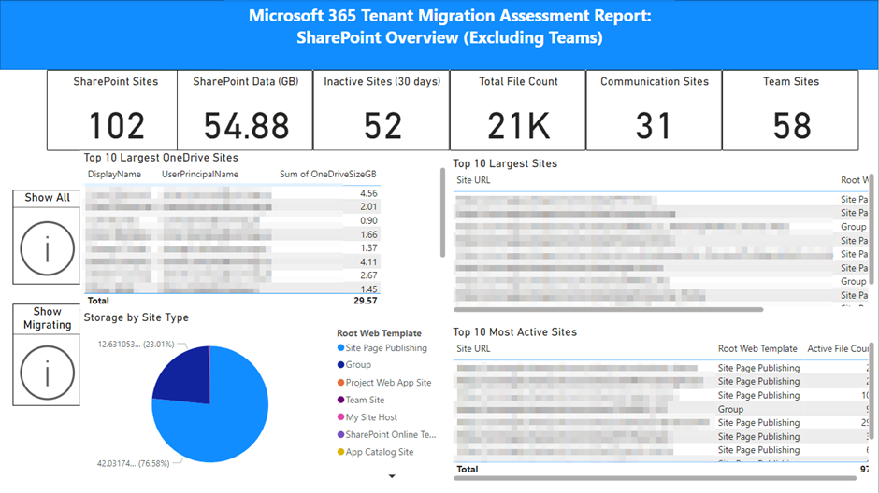Click the Show Migrating button label
The width and height of the screenshot is (879, 493).
tap(47, 317)
